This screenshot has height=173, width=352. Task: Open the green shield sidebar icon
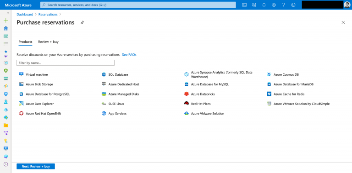click(x=6, y=71)
